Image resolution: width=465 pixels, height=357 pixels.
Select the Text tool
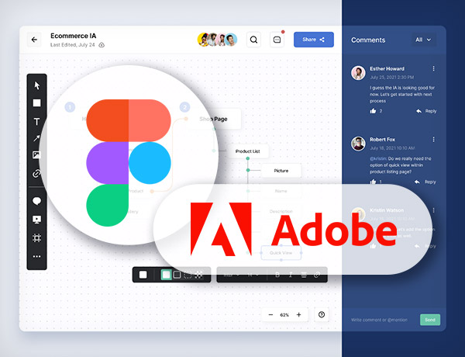click(36, 122)
